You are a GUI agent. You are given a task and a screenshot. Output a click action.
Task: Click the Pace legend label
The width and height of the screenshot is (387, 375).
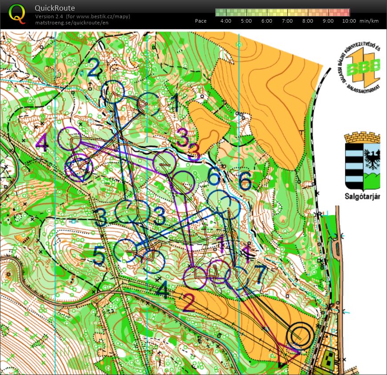[x=201, y=21]
